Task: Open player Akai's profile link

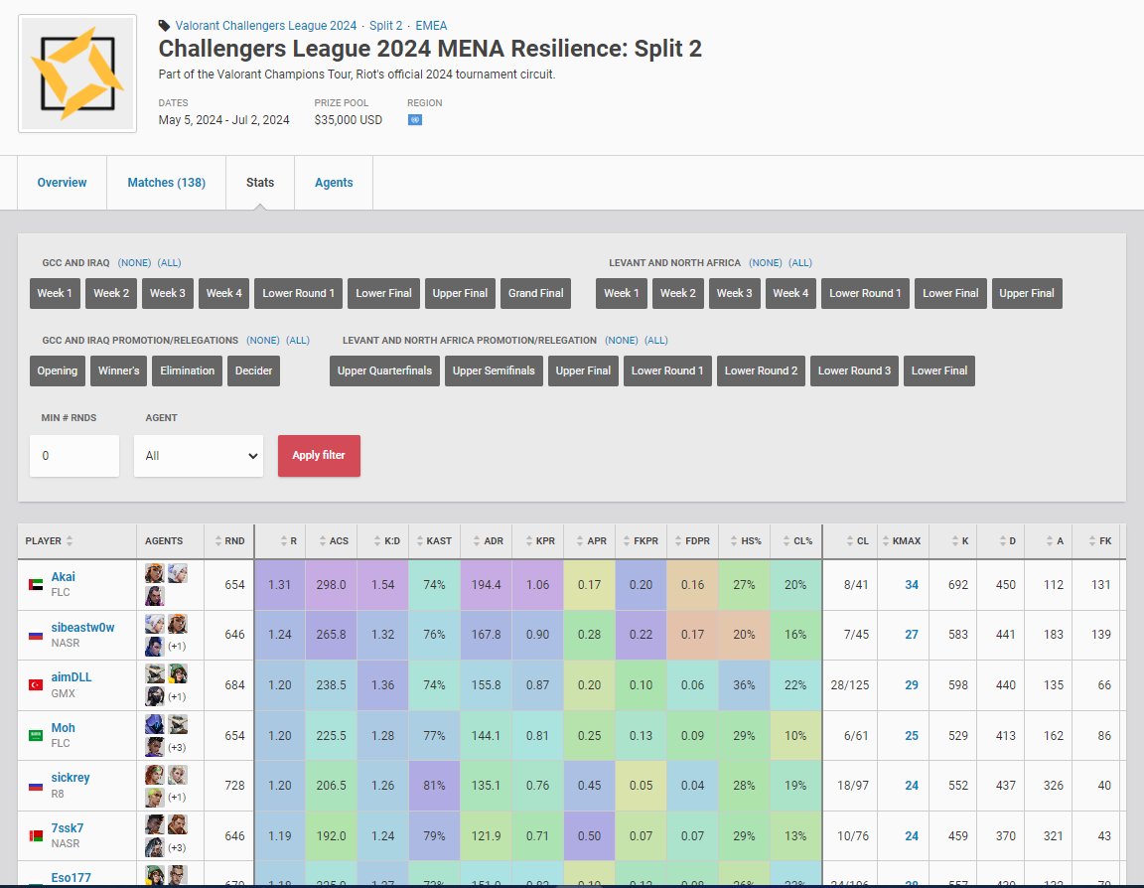Action: [63, 576]
